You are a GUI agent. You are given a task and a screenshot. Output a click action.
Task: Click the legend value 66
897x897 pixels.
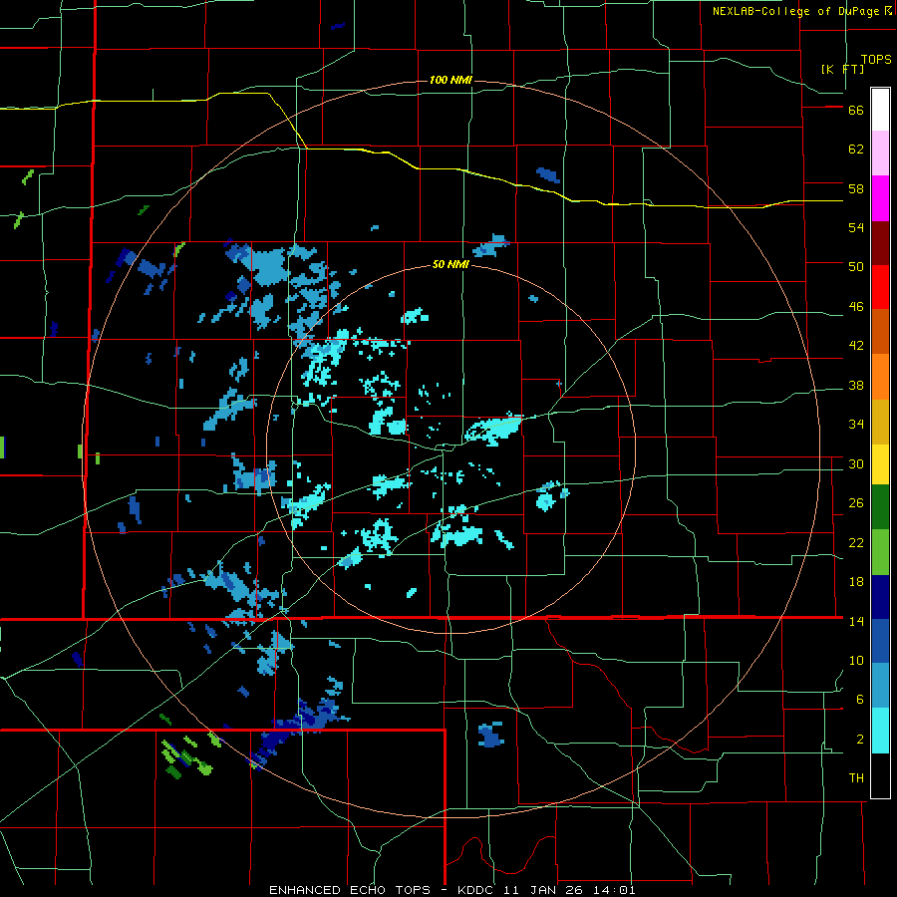[856, 111]
